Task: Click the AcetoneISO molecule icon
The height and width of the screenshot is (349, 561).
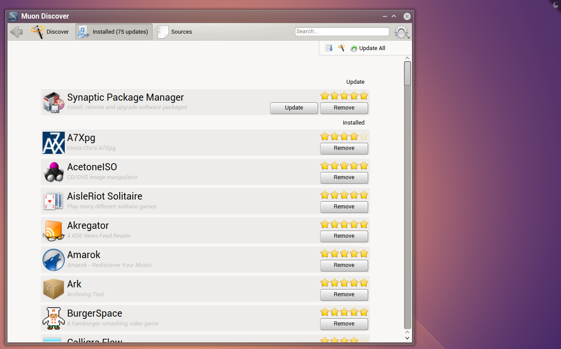Action: tap(54, 172)
